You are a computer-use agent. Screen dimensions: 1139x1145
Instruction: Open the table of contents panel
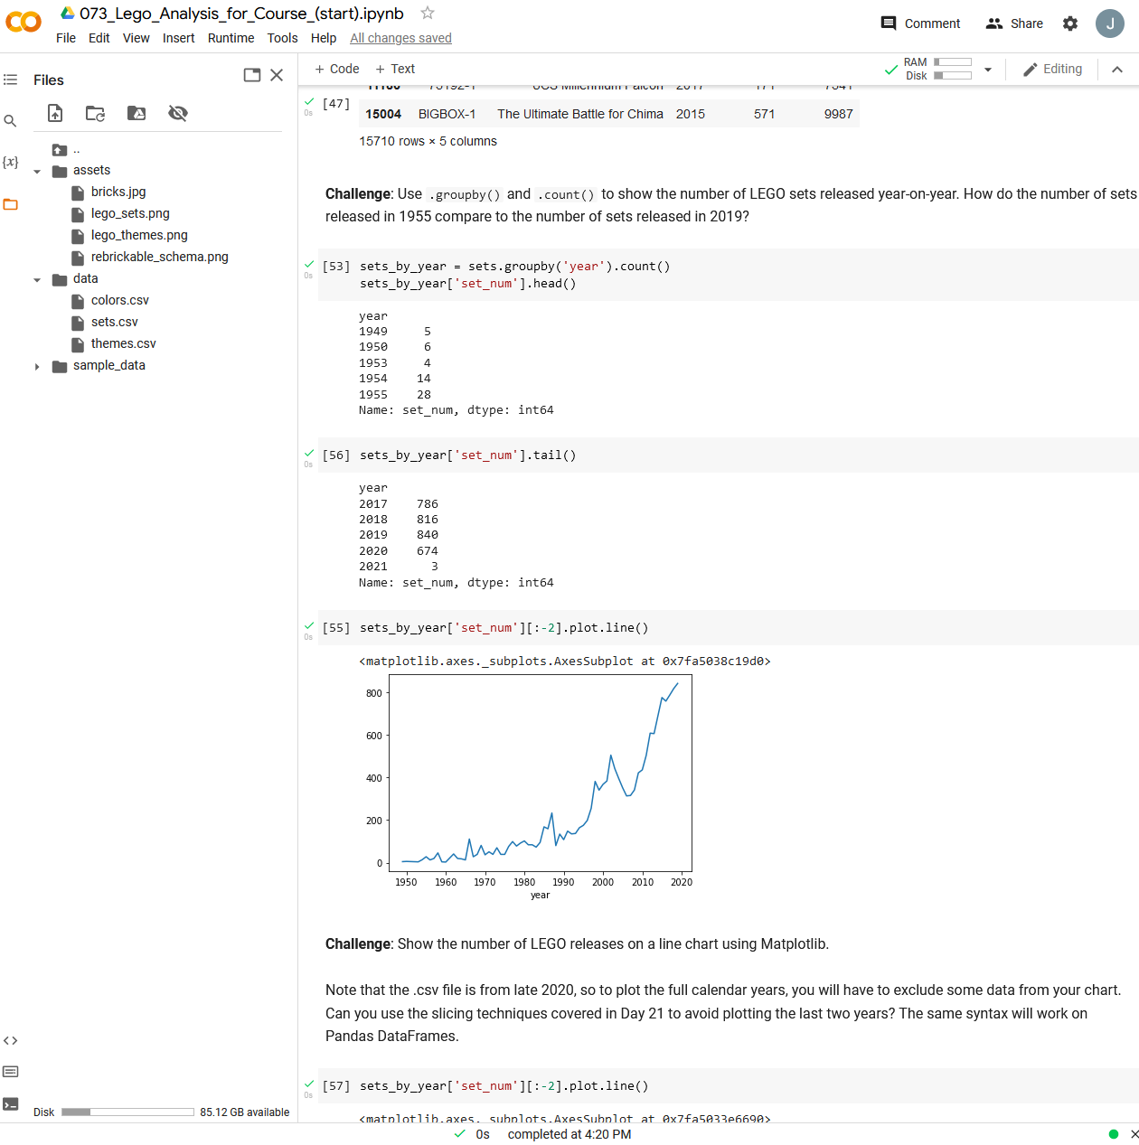pos(10,80)
